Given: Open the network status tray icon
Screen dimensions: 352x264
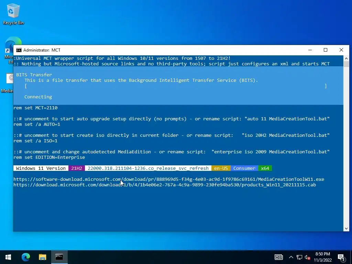Looking at the screenshot, I should click(x=299, y=257).
